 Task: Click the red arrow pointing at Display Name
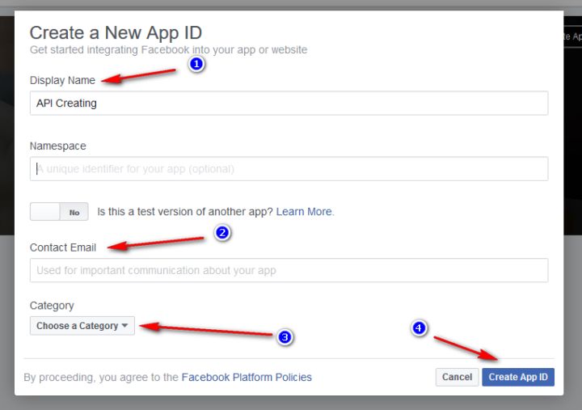[140, 76]
